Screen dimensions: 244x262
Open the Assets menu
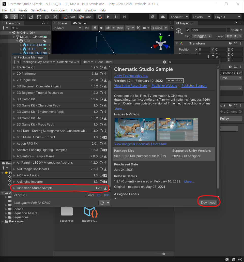23,10
